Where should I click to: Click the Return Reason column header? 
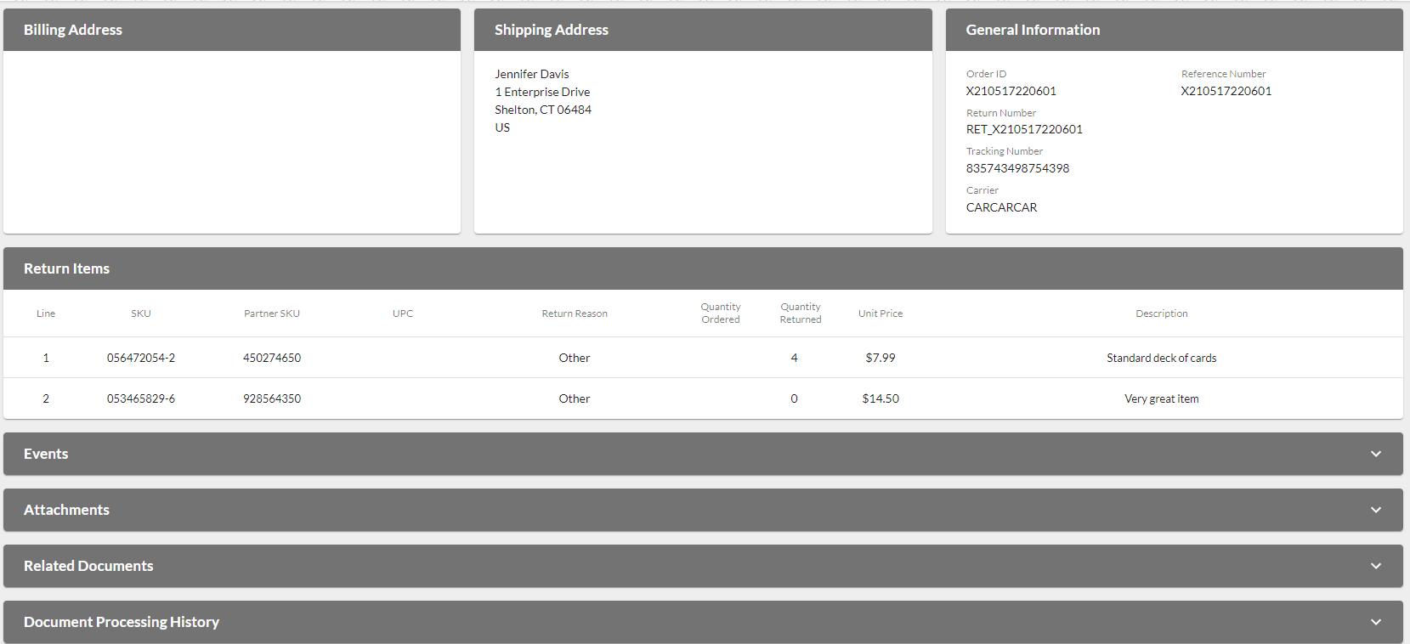[x=575, y=314]
